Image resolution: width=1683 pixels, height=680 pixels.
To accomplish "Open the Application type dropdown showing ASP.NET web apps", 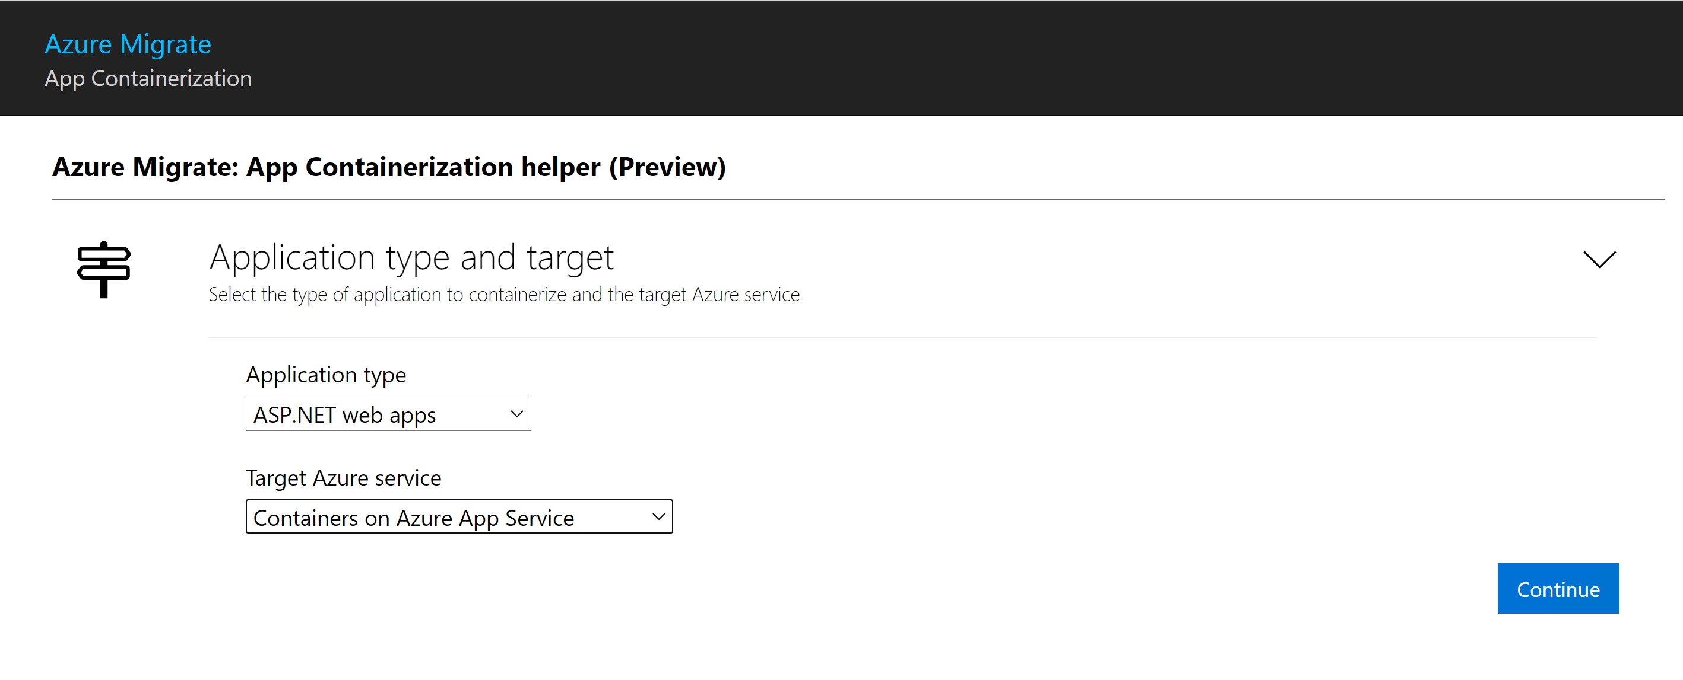I will click(388, 414).
